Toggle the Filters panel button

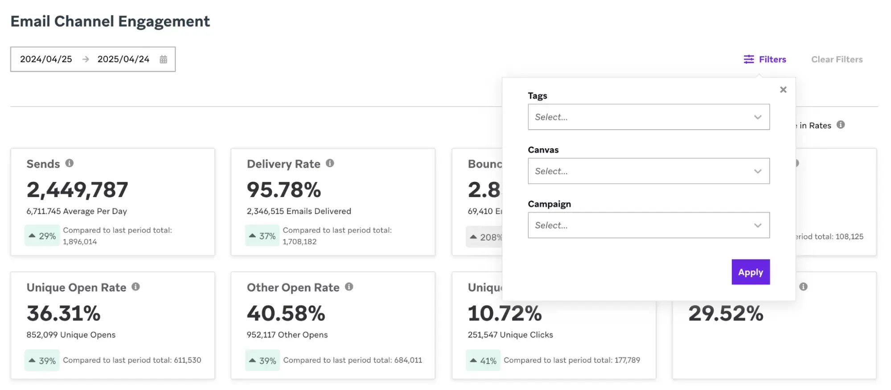click(x=765, y=59)
